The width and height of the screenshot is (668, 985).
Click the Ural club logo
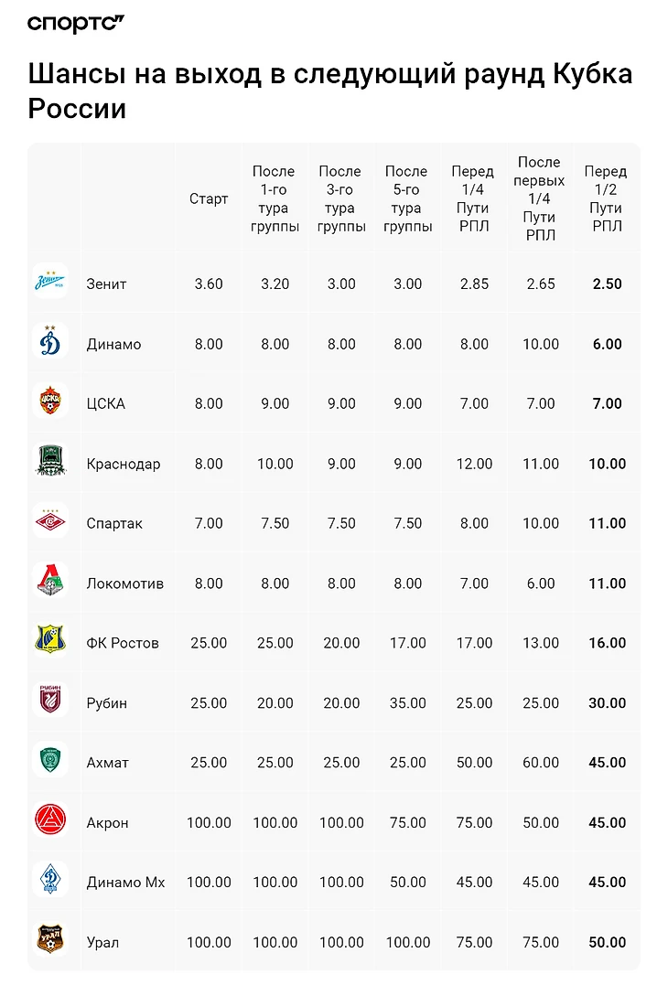(50, 941)
